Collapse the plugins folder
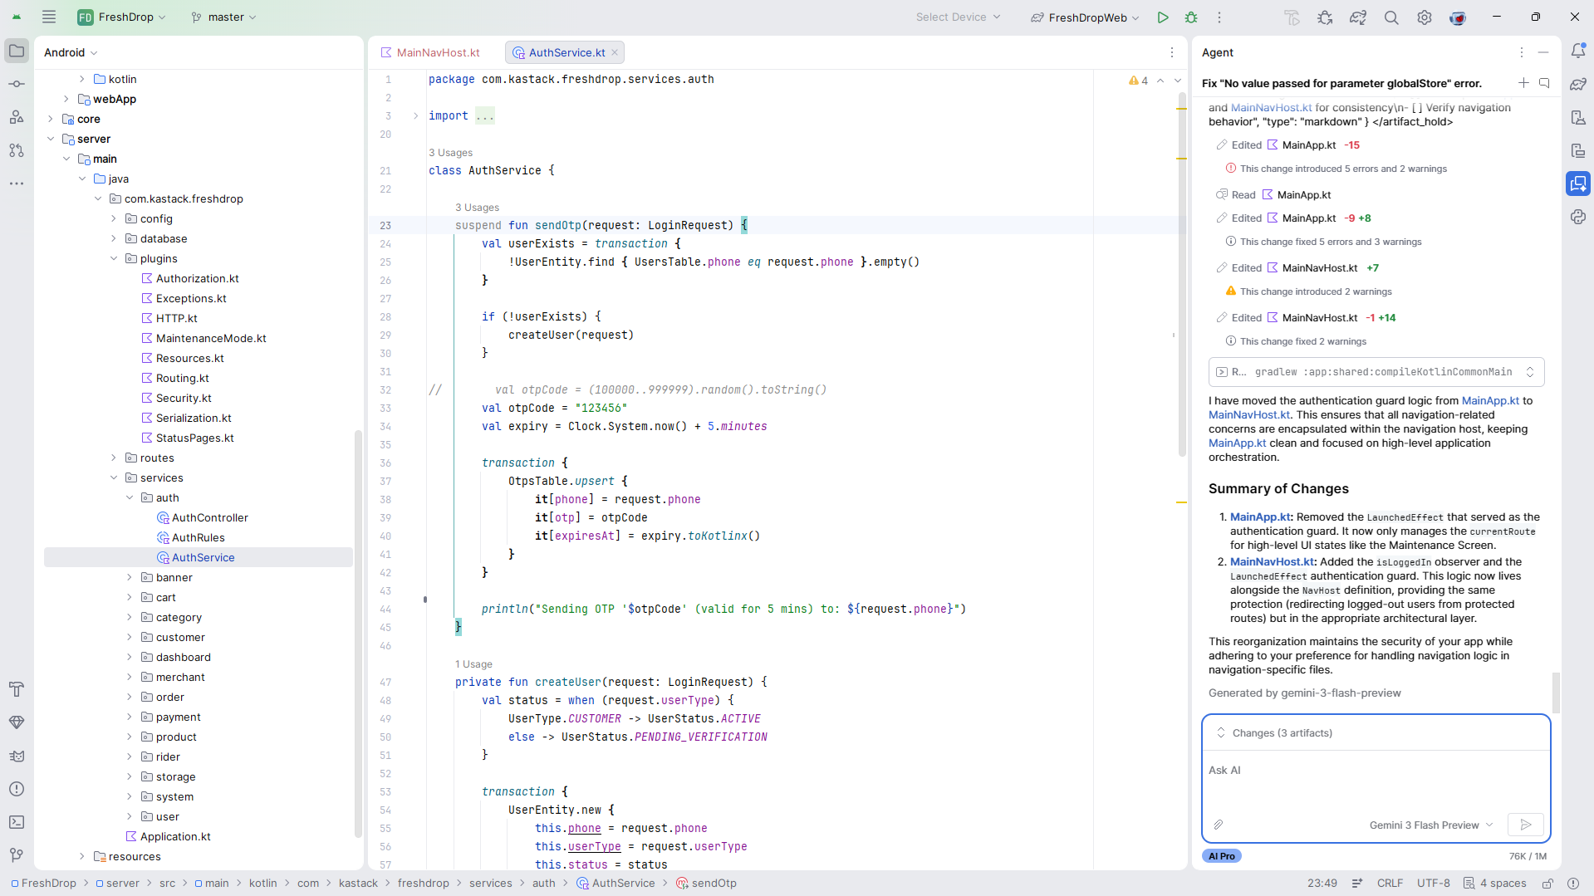 (x=114, y=258)
